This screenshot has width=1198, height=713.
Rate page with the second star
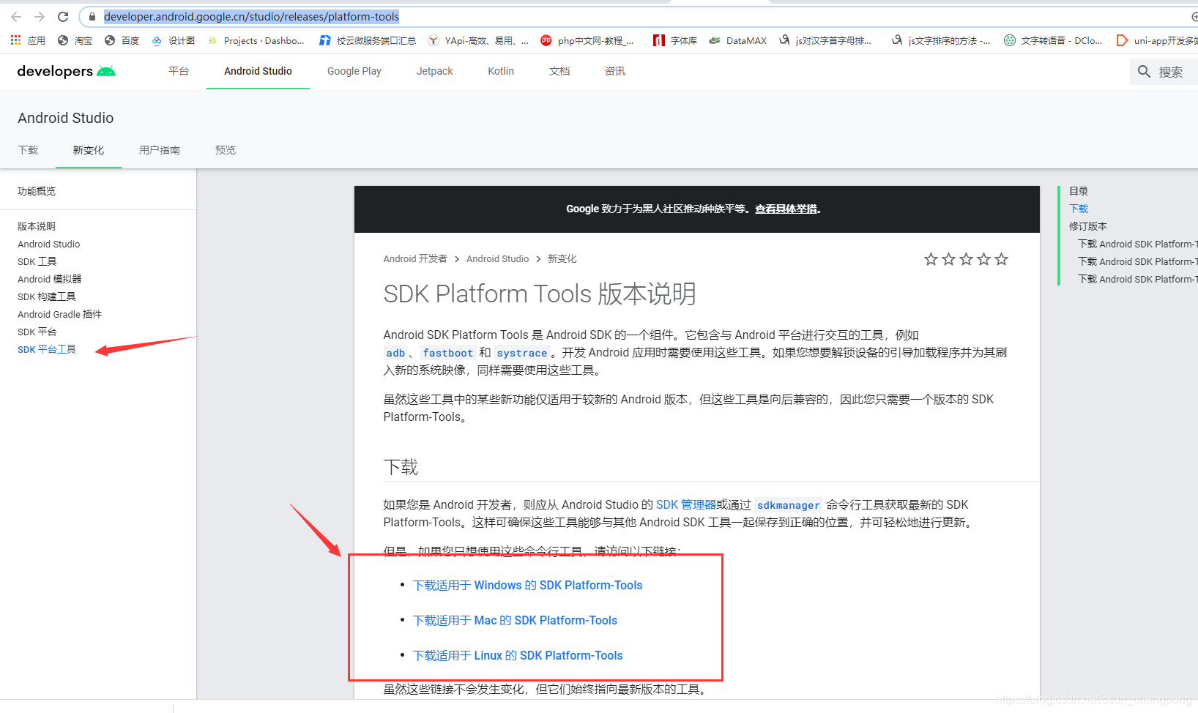(x=948, y=259)
